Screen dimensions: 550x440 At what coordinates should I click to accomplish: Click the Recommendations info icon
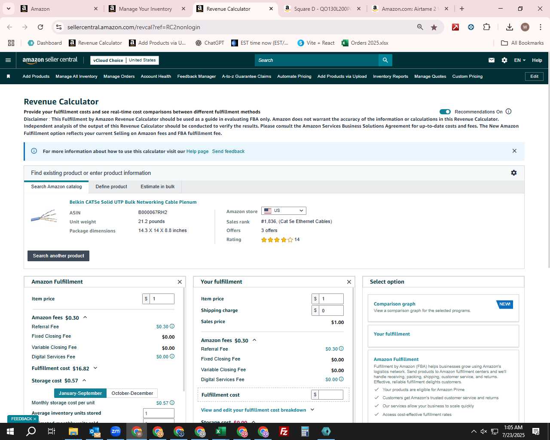(x=509, y=112)
